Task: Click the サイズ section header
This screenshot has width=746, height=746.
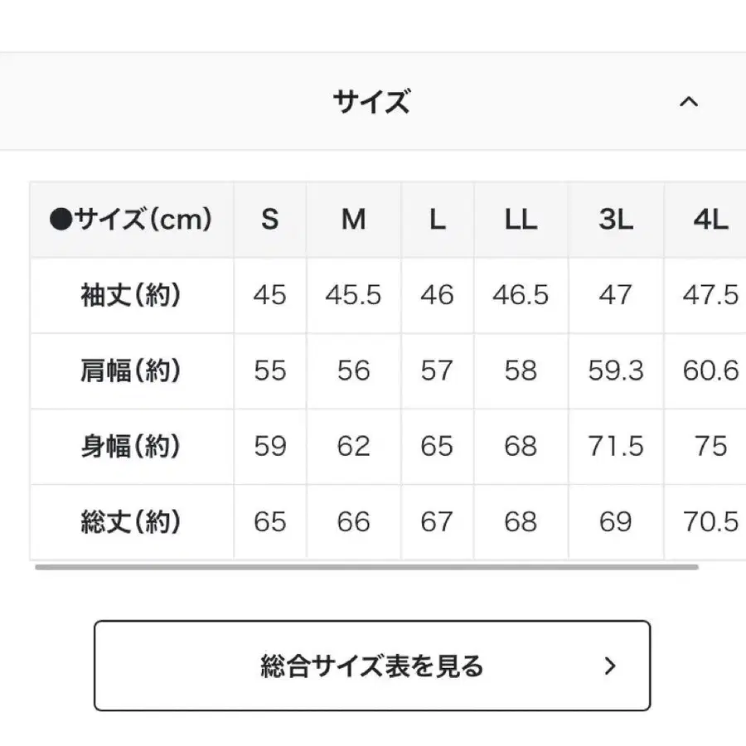Action: pyautogui.click(x=371, y=102)
